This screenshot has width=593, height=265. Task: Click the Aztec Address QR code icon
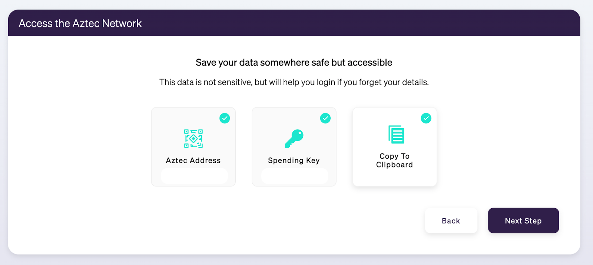point(193,139)
